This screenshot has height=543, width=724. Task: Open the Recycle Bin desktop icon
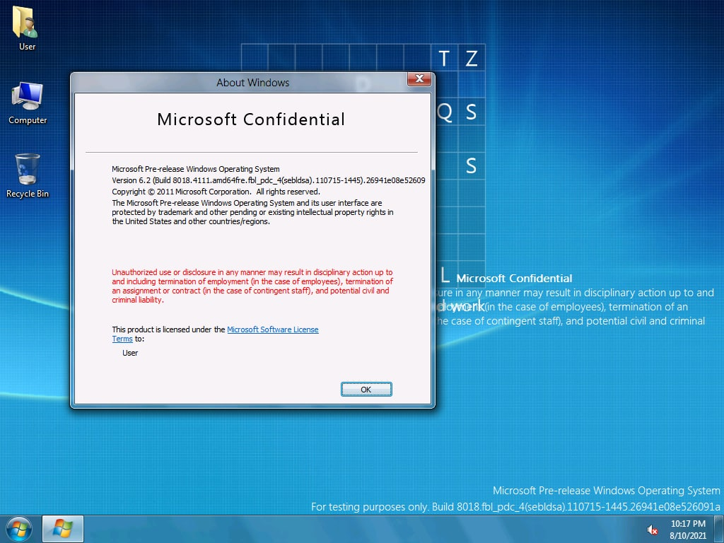pyautogui.click(x=28, y=176)
